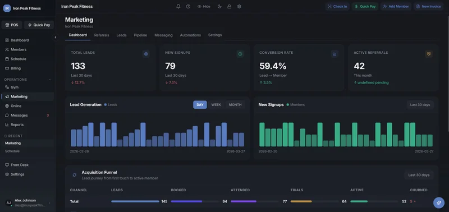Click the New Signups checkmark icon

(x=240, y=54)
